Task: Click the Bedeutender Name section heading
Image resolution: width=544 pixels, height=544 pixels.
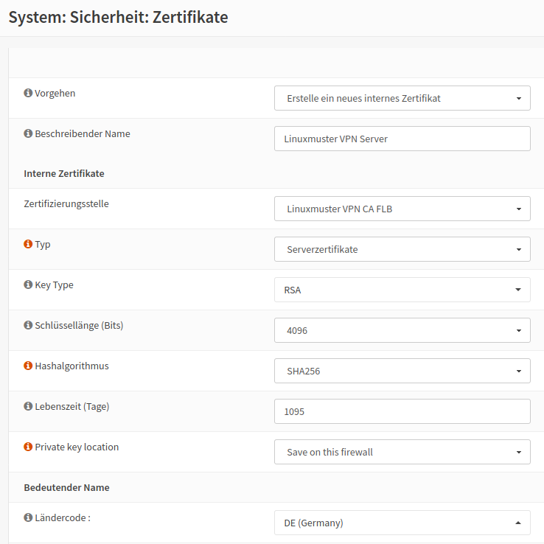Action: pos(66,487)
